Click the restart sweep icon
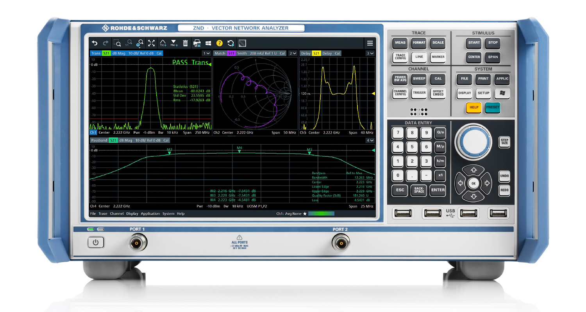 (x=231, y=43)
